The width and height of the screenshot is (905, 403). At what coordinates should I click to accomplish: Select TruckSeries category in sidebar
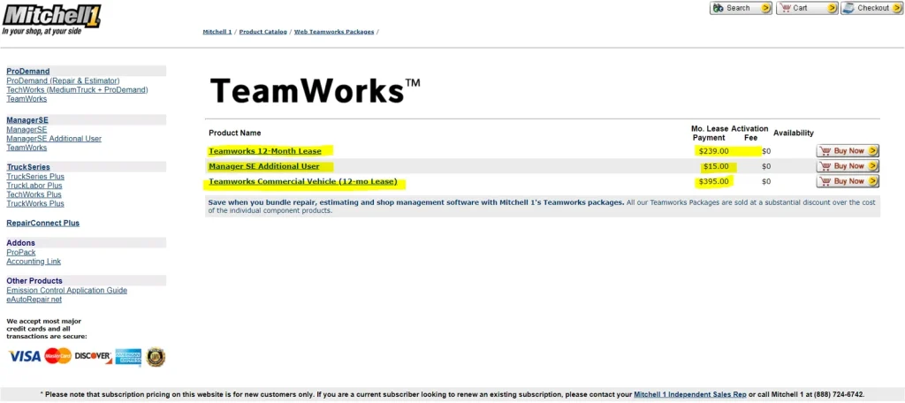coord(28,166)
